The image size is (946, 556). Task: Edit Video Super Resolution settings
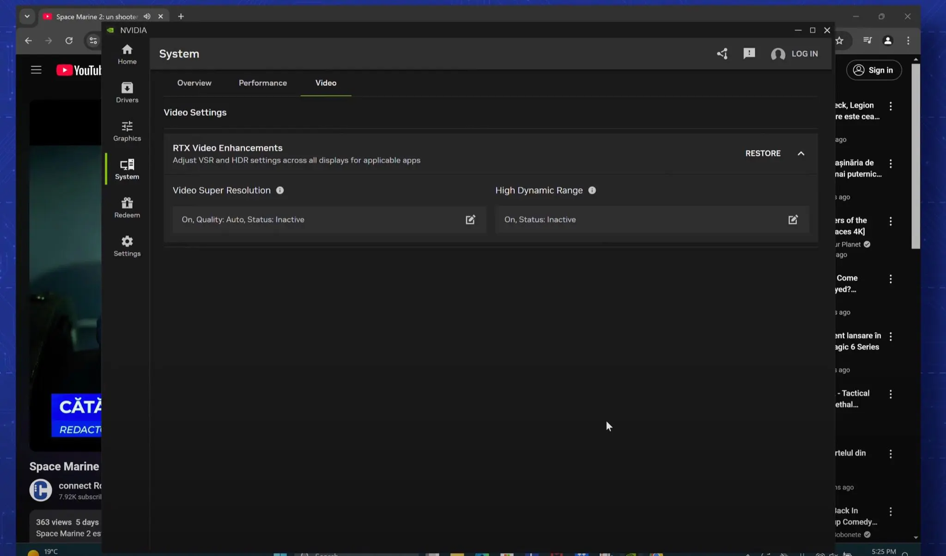470,220
